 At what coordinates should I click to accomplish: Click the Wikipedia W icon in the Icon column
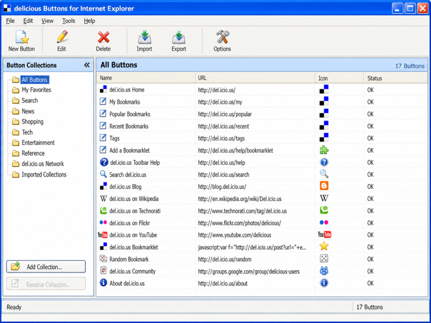(x=324, y=198)
